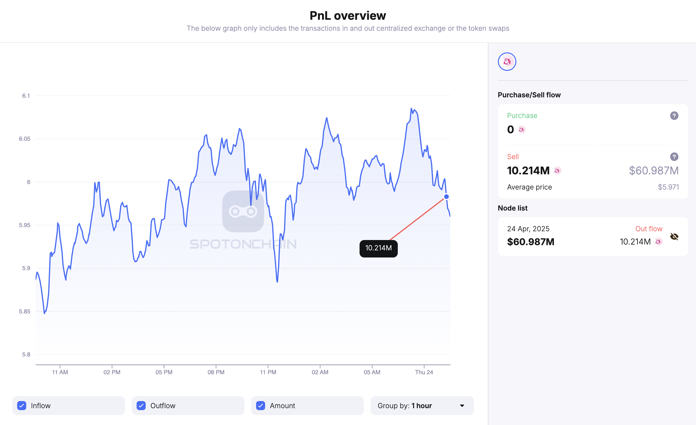The width and height of the screenshot is (696, 425).
Task: Click the Out flow label
Action: click(x=649, y=229)
